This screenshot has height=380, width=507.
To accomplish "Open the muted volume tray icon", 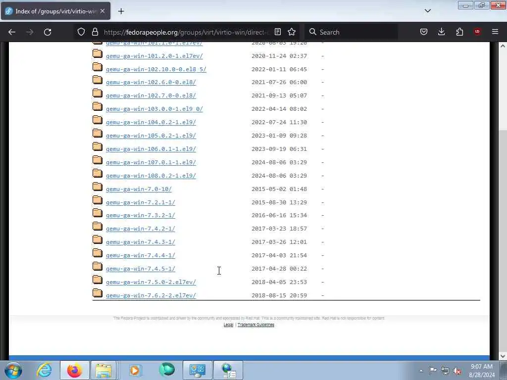I will click(x=457, y=371).
